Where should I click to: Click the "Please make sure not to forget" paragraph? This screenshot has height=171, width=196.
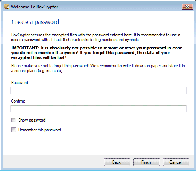point(98,68)
